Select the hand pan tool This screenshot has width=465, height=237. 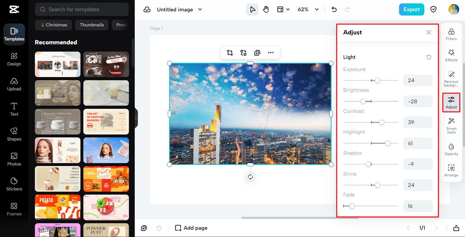point(266,10)
